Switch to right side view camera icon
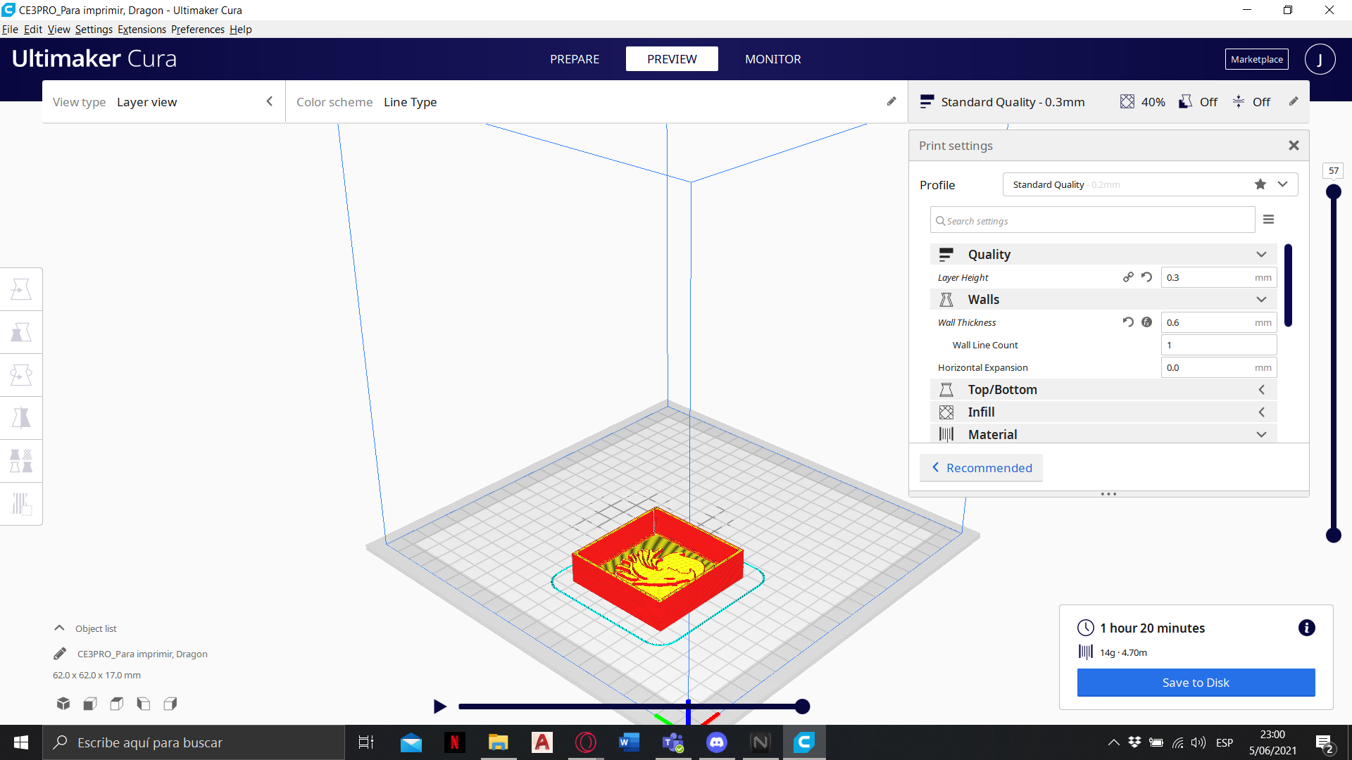1352x760 pixels. (170, 704)
